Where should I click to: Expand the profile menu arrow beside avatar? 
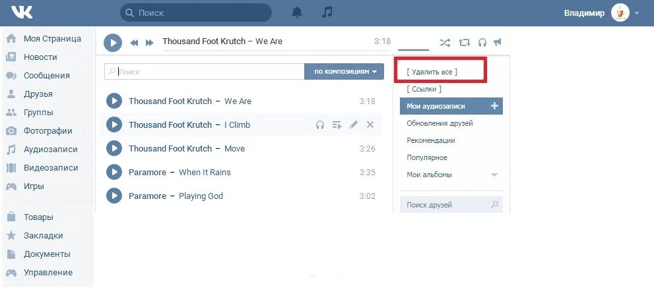tap(636, 13)
